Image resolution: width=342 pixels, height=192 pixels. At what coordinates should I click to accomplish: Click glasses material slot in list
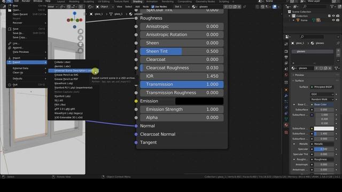[313, 52]
